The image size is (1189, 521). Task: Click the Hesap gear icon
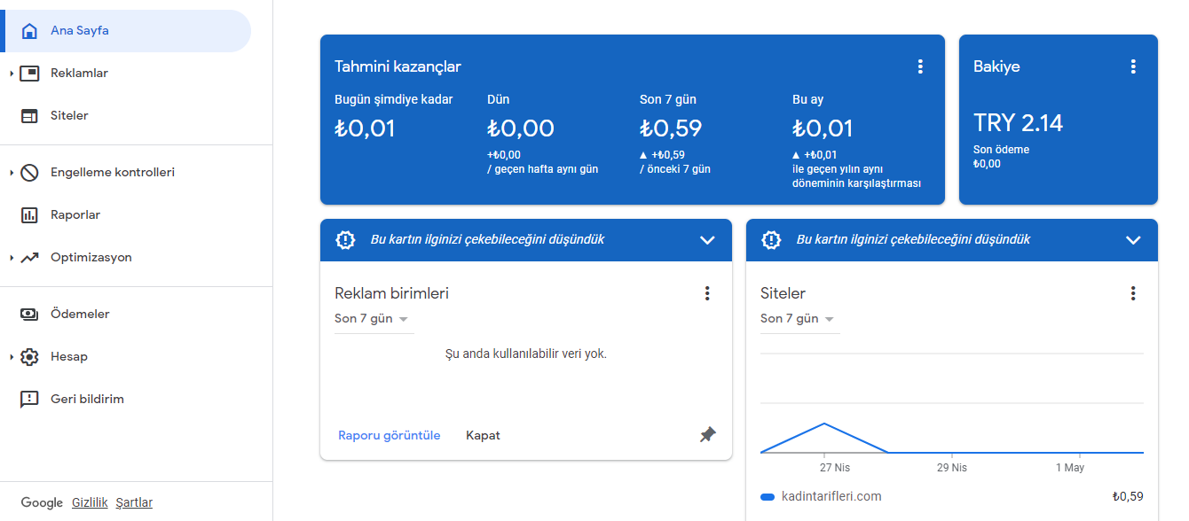click(x=29, y=357)
